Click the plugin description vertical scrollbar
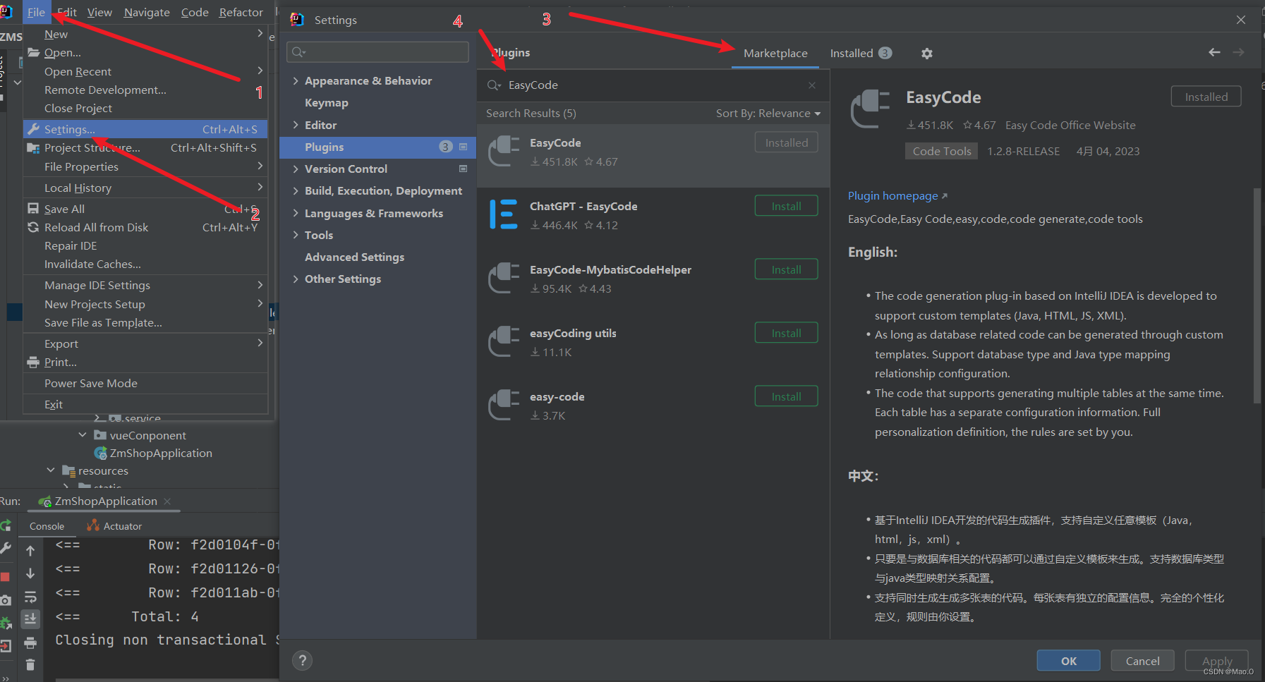This screenshot has height=682, width=1265. coord(1257,296)
